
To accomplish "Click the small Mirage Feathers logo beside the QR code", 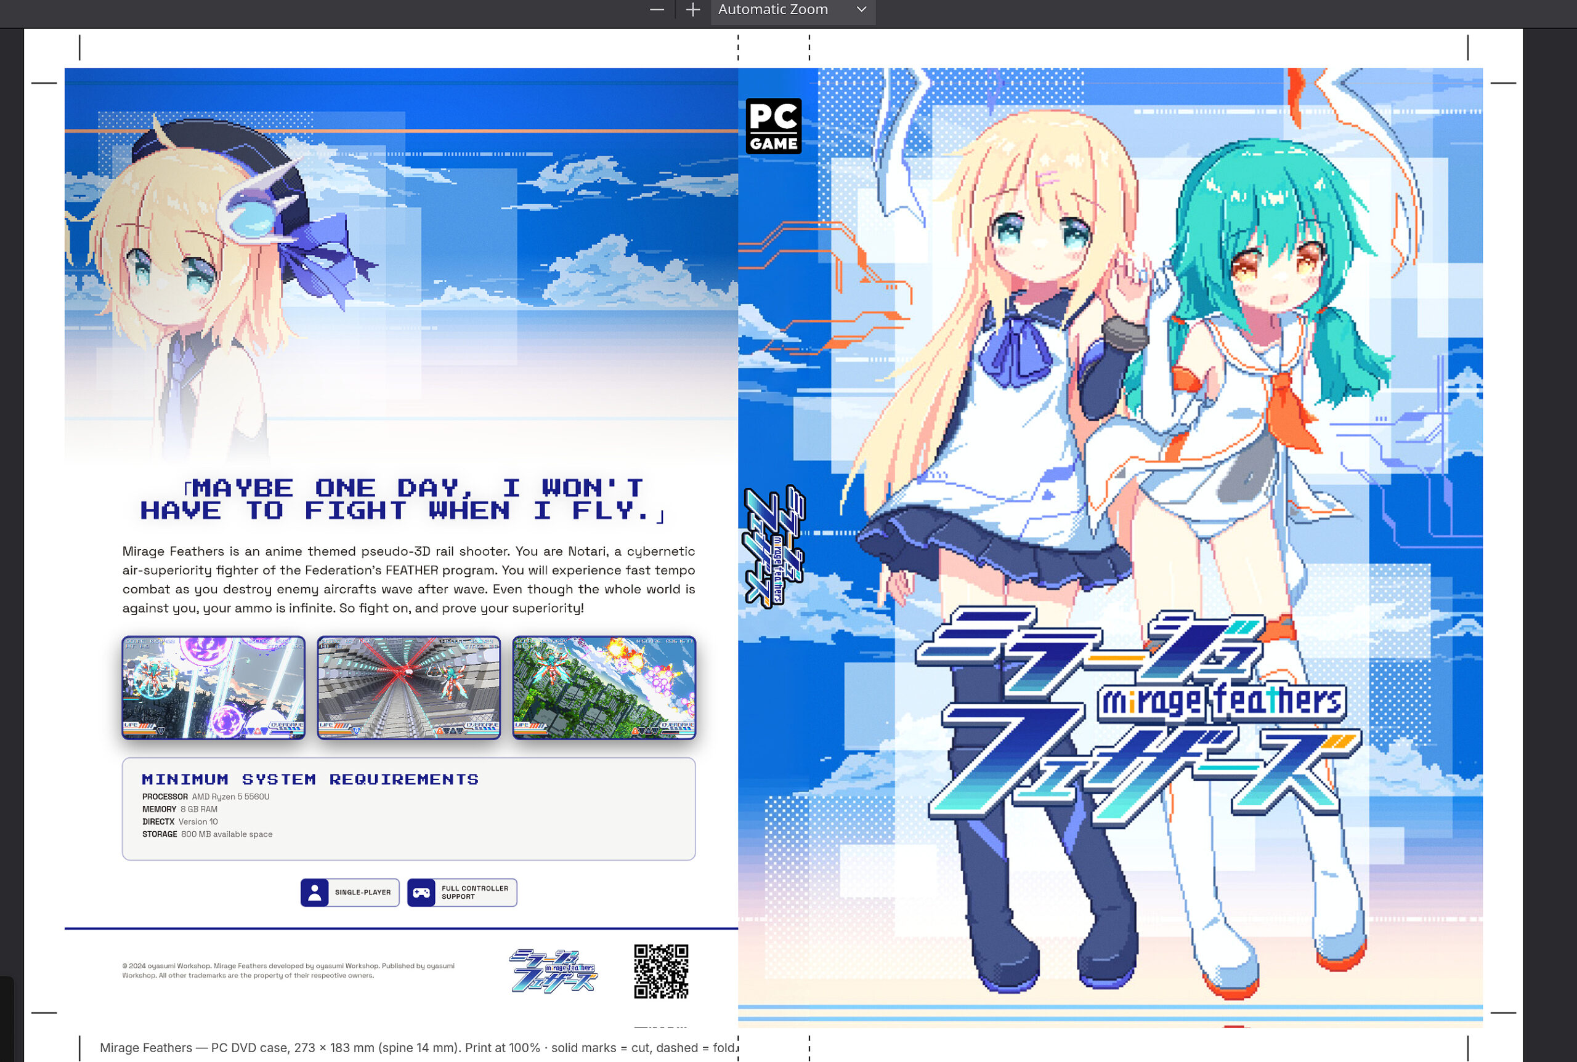I will (554, 970).
